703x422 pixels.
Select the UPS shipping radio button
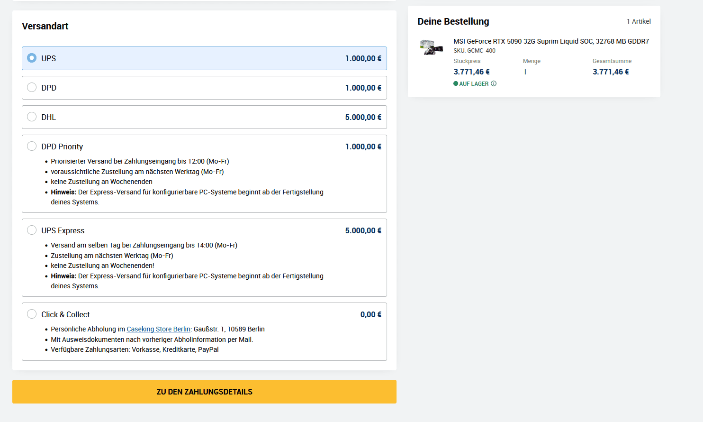pyautogui.click(x=32, y=58)
